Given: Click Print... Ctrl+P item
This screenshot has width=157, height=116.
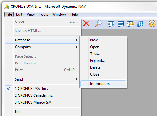Looking at the screenshot, I should pyautogui.click(x=42, y=70).
